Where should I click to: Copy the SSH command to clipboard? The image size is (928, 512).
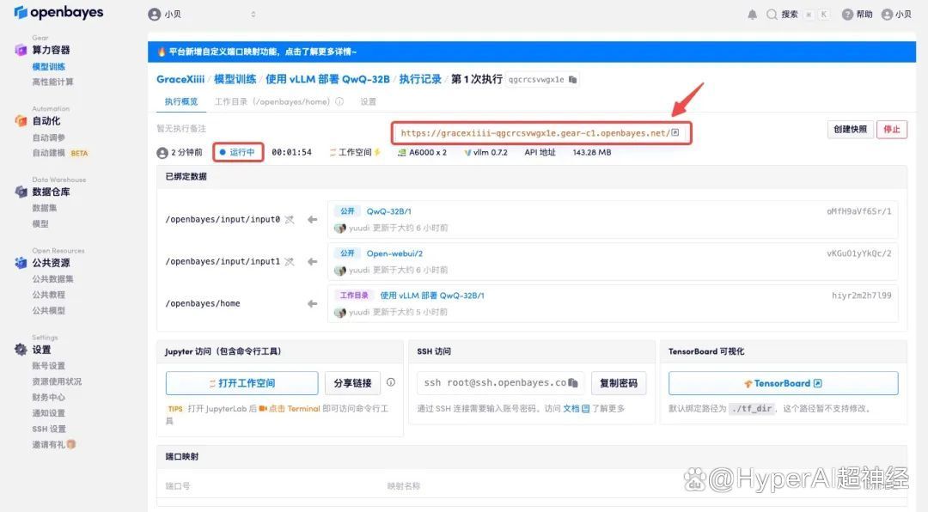click(x=573, y=382)
